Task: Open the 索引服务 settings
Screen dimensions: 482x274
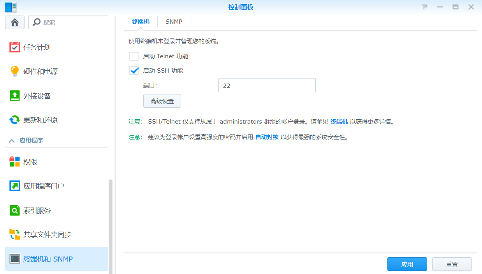Action: (x=37, y=210)
